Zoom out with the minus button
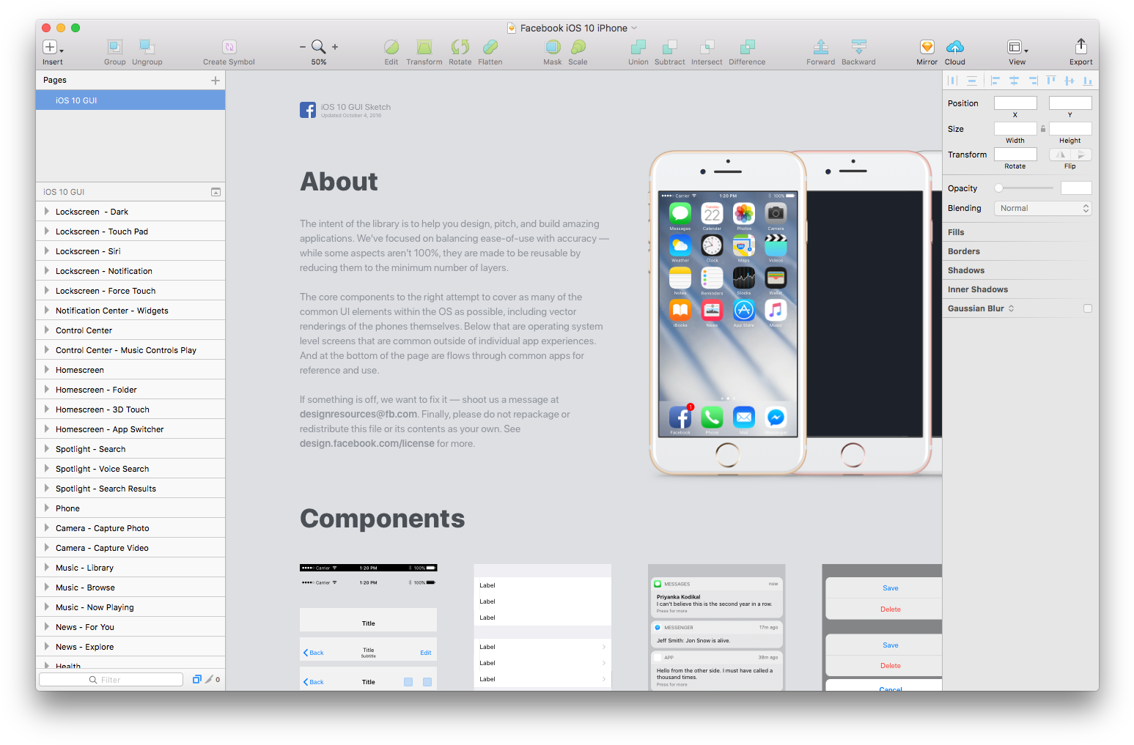The height and width of the screenshot is (745, 1134). 303,47
